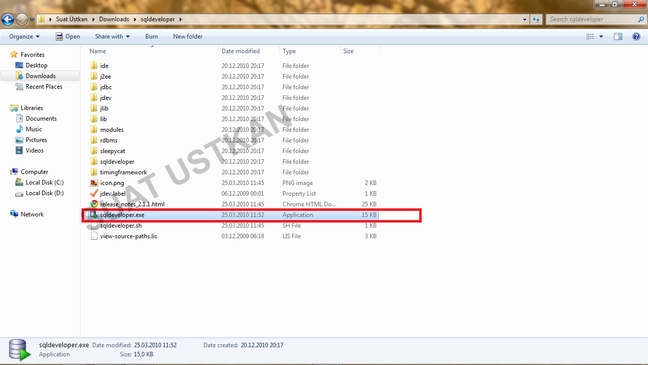Open the address bar history dropdown
Screen dimensions: 648x365
point(525,19)
